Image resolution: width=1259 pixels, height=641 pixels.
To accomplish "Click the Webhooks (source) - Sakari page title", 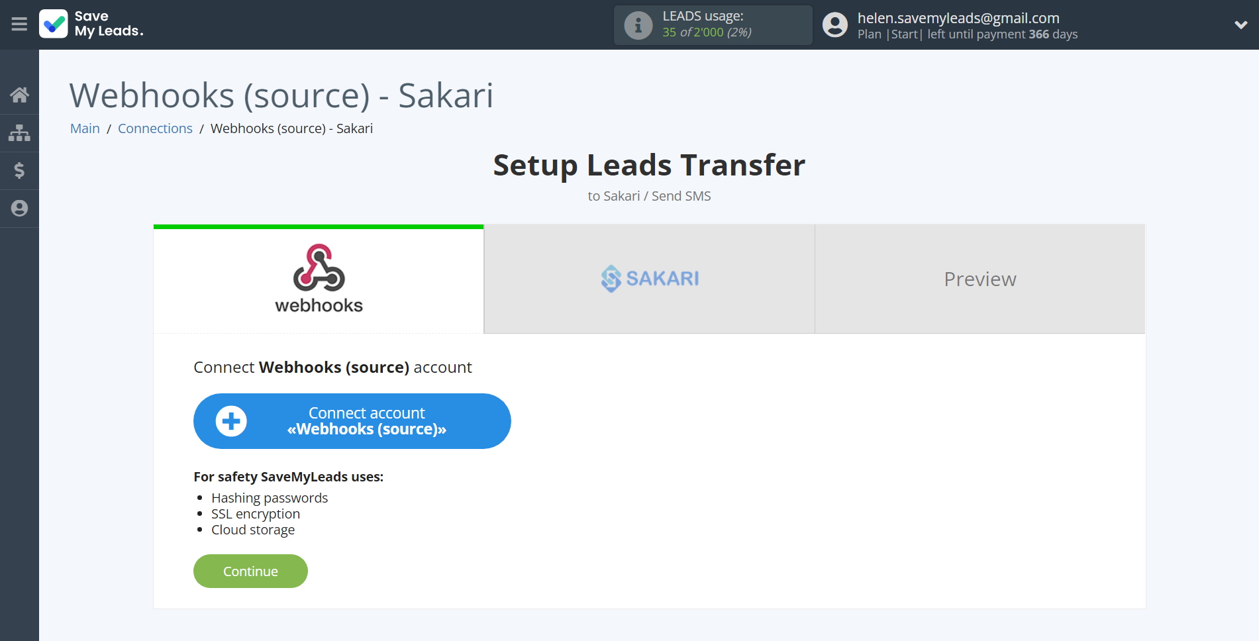I will (x=281, y=95).
